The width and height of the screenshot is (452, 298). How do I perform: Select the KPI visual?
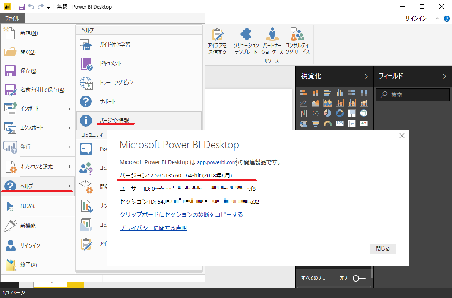(364, 124)
